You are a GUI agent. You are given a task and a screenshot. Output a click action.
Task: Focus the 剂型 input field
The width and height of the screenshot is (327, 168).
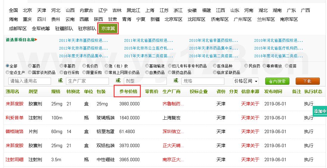coord(145,81)
